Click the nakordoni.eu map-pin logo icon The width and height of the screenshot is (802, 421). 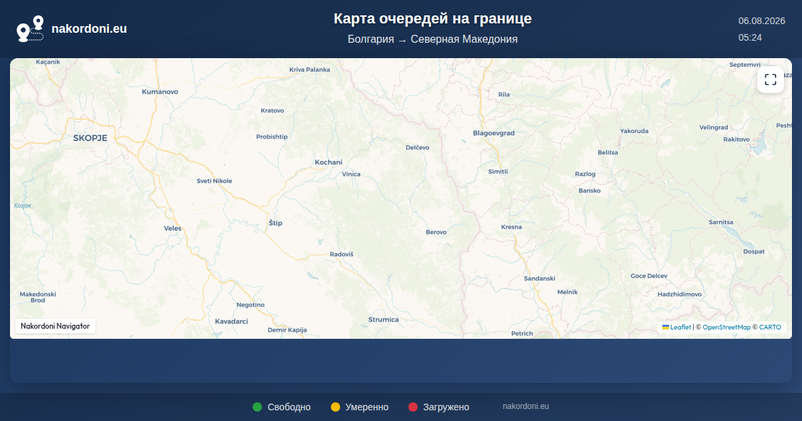30,29
